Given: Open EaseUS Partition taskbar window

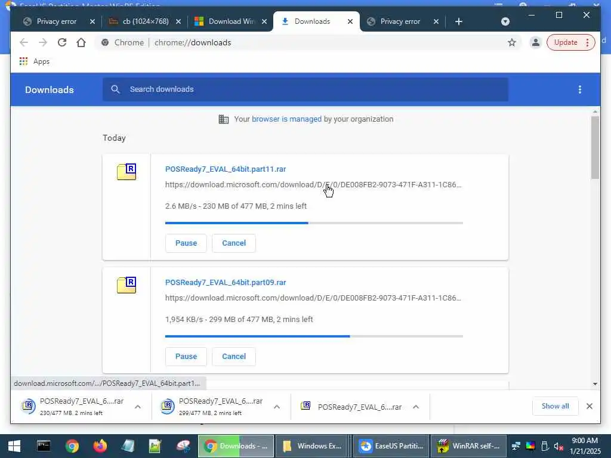Looking at the screenshot, I should coord(391,446).
